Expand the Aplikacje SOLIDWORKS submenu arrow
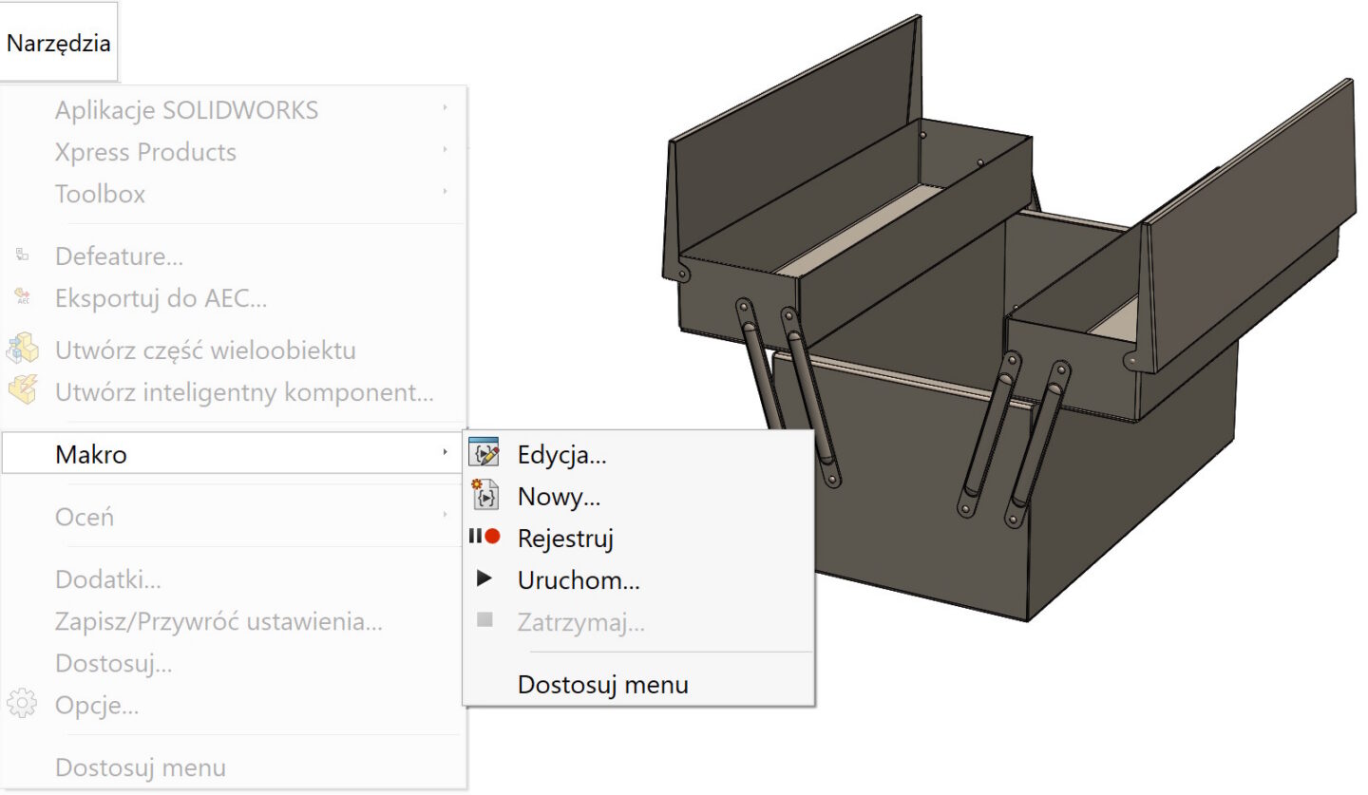The height and width of the screenshot is (795, 1368). click(445, 109)
